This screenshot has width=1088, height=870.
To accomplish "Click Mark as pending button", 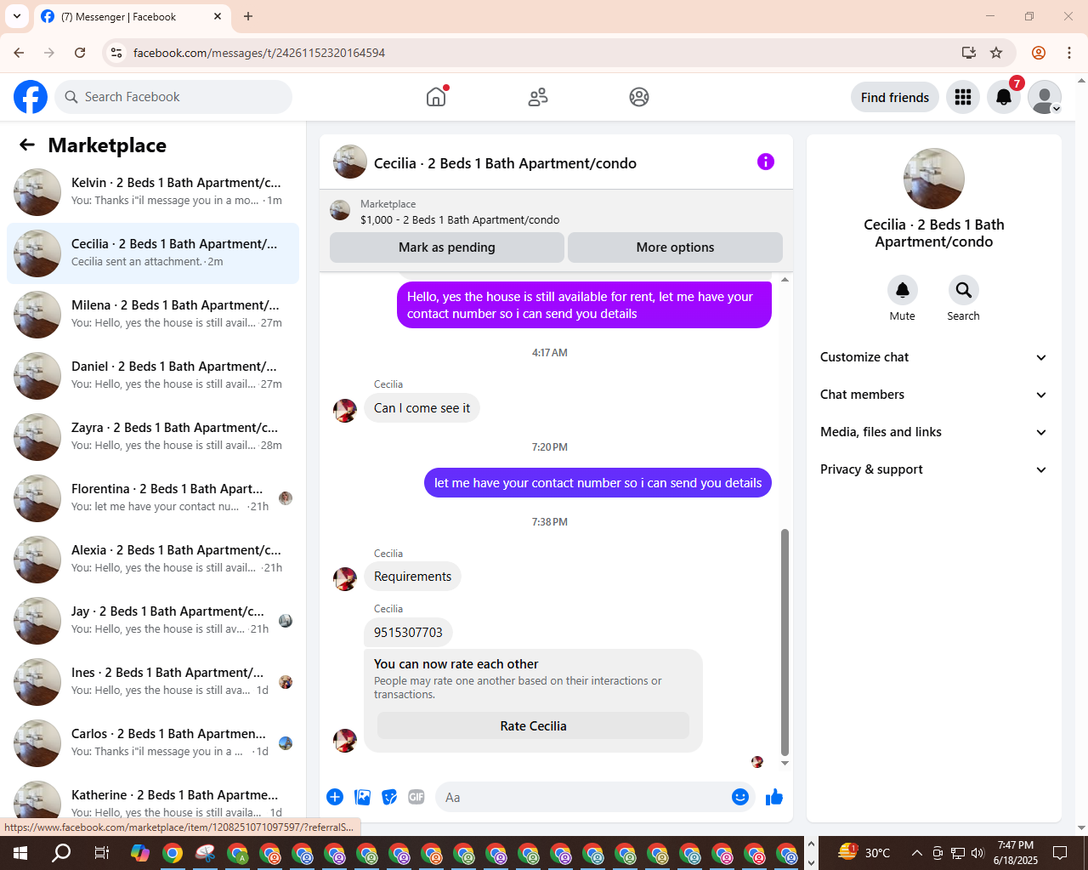I will click(447, 247).
